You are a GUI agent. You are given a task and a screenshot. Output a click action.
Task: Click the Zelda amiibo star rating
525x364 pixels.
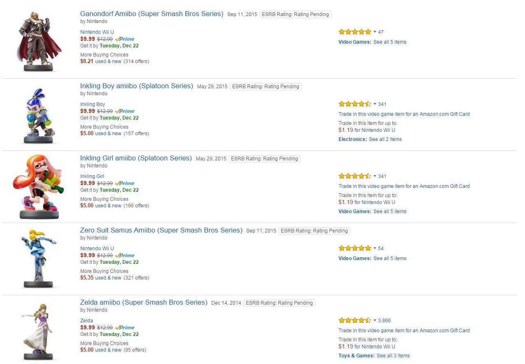(x=355, y=320)
